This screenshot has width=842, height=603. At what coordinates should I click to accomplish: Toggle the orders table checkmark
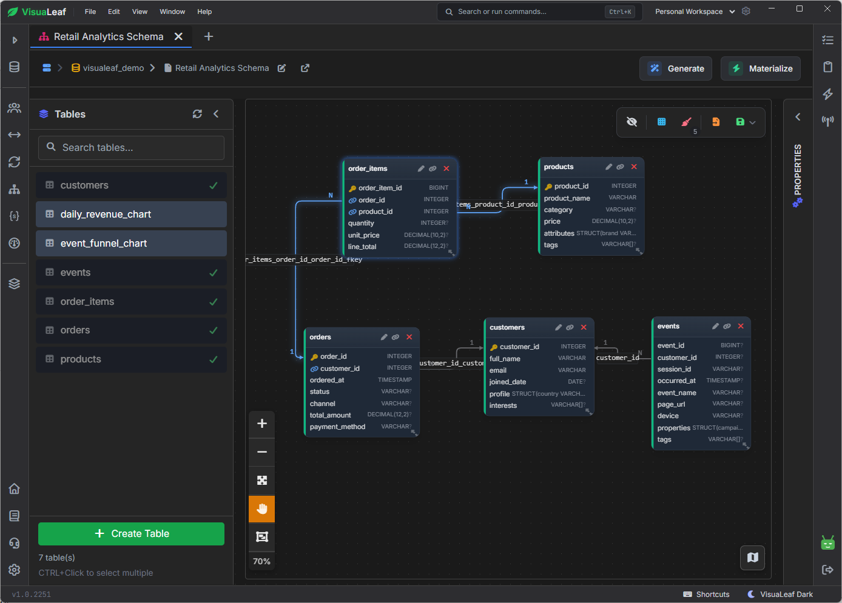[214, 330]
